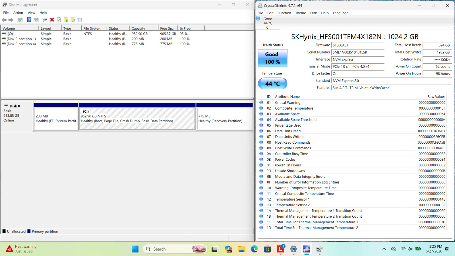Click the Back arrow in Disk Management toolbar

[x=4, y=20]
